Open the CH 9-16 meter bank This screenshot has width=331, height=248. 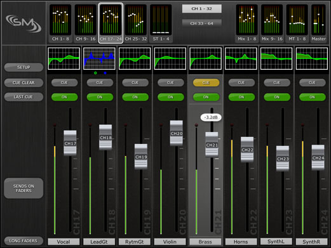point(86,23)
